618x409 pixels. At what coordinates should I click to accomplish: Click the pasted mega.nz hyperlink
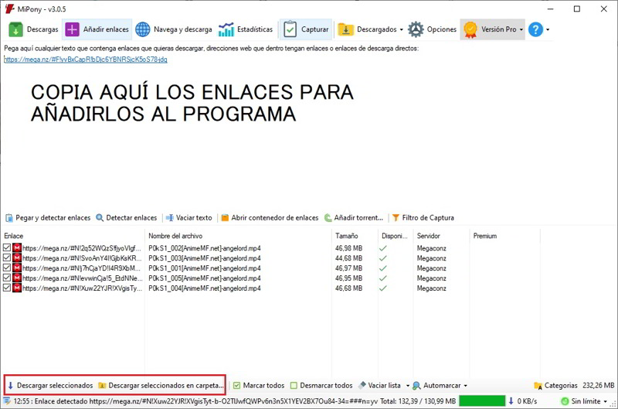click(85, 60)
